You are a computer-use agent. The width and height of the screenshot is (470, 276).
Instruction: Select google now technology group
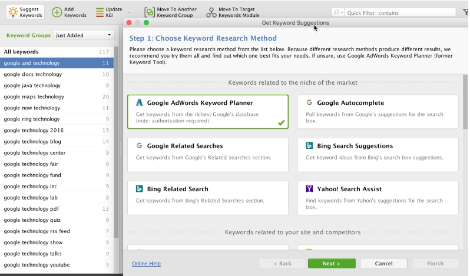[x=57, y=108]
